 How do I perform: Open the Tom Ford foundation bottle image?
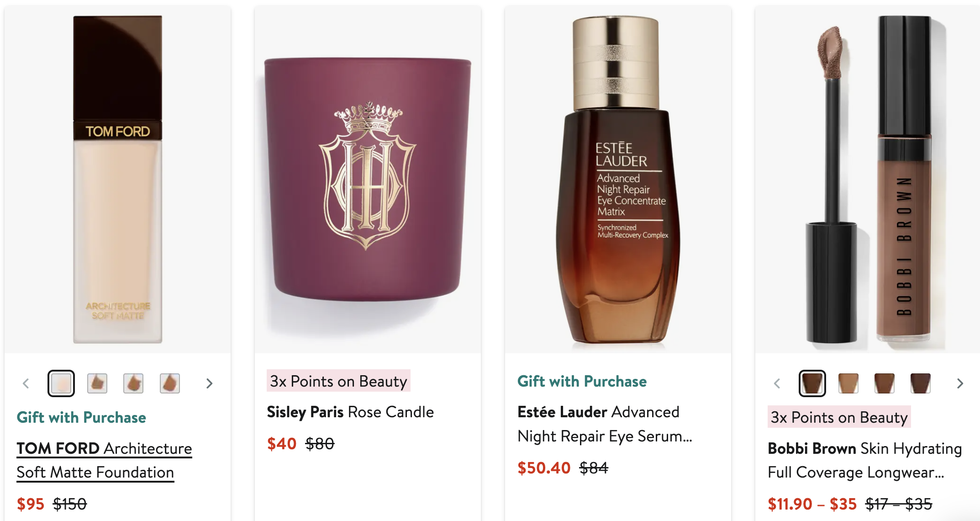(118, 180)
